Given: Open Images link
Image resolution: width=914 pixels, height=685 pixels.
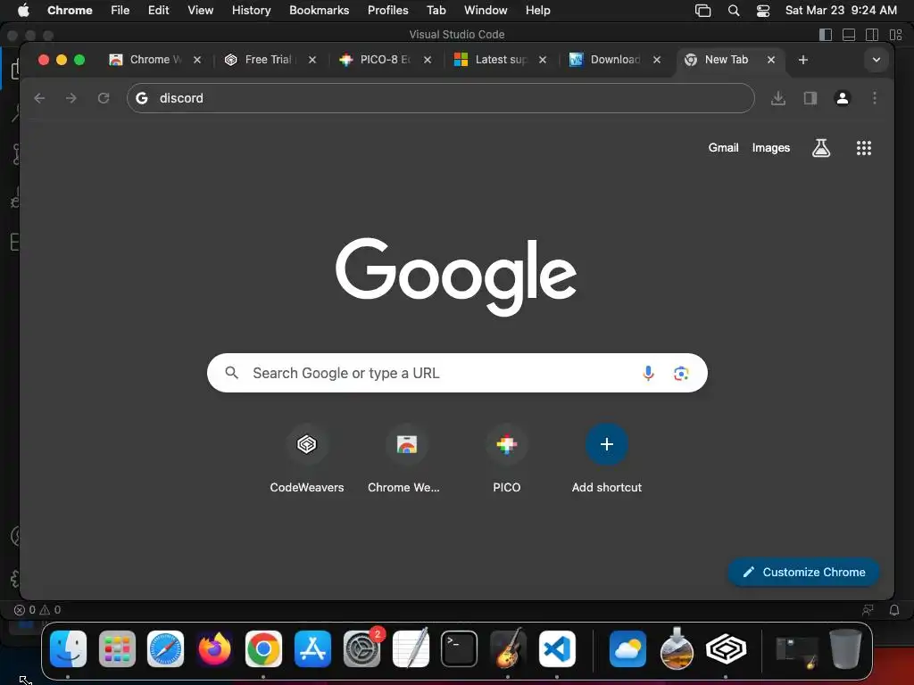Looking at the screenshot, I should pyautogui.click(x=770, y=148).
